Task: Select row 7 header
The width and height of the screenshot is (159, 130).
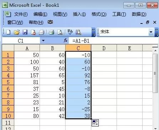Action: (x=8, y=95)
